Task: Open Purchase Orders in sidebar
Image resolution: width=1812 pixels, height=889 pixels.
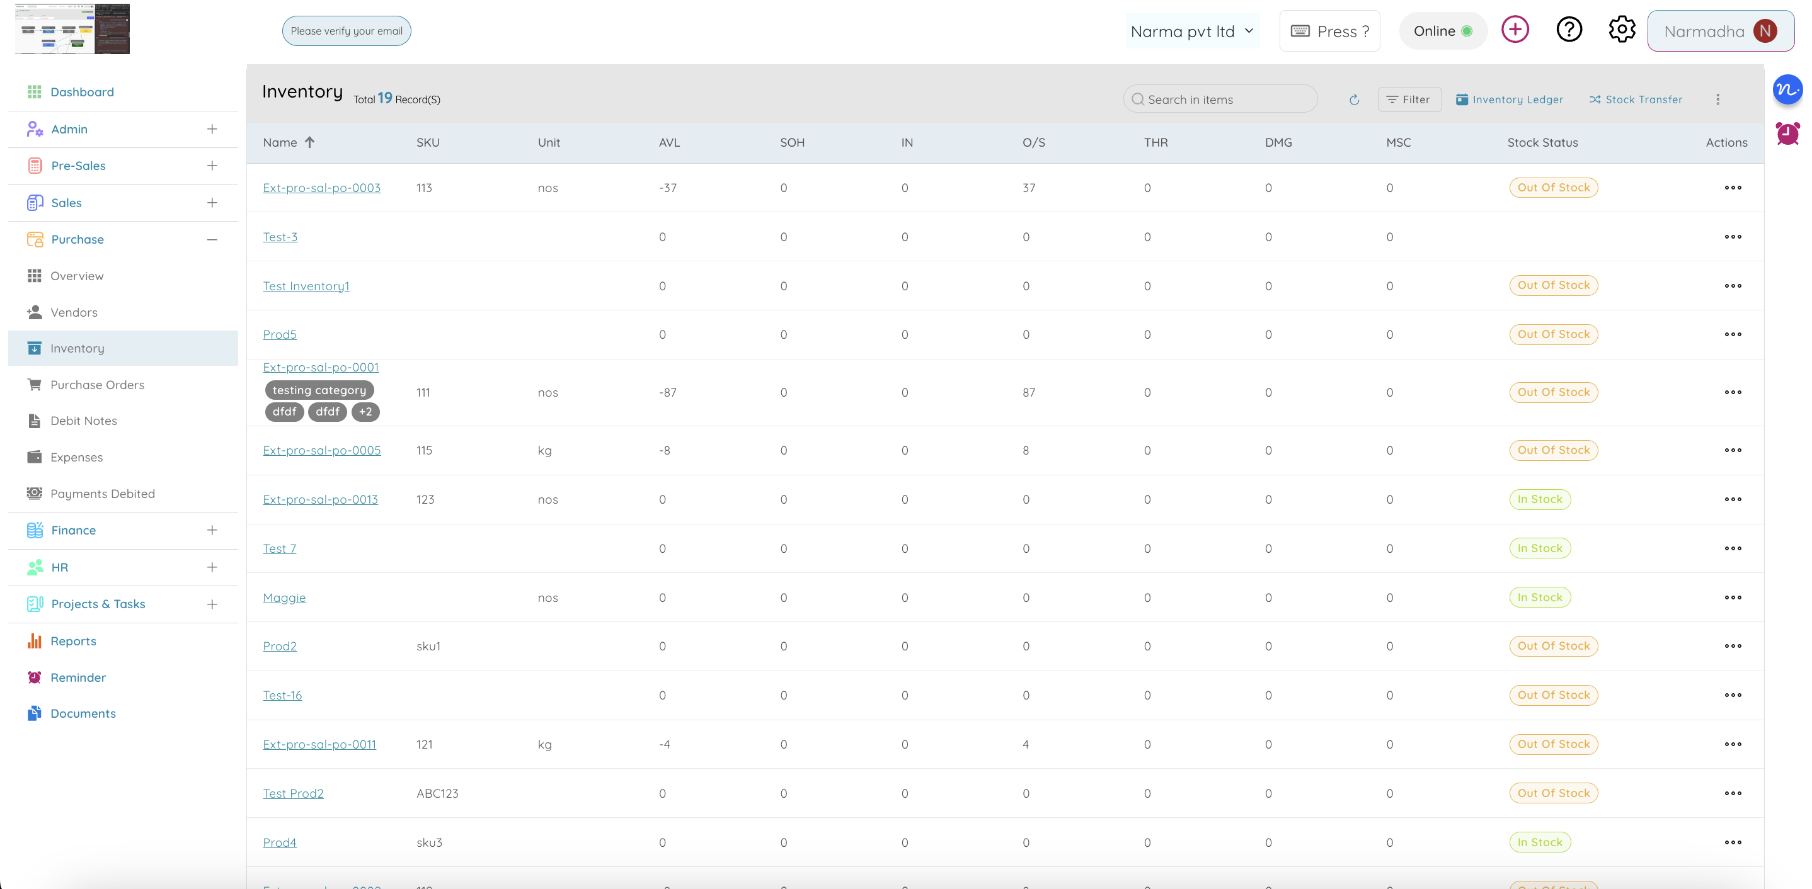Action: [97, 385]
